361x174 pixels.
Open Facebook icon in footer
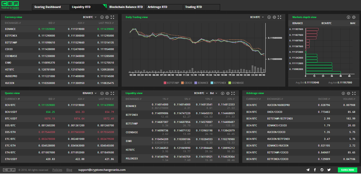point(315,170)
